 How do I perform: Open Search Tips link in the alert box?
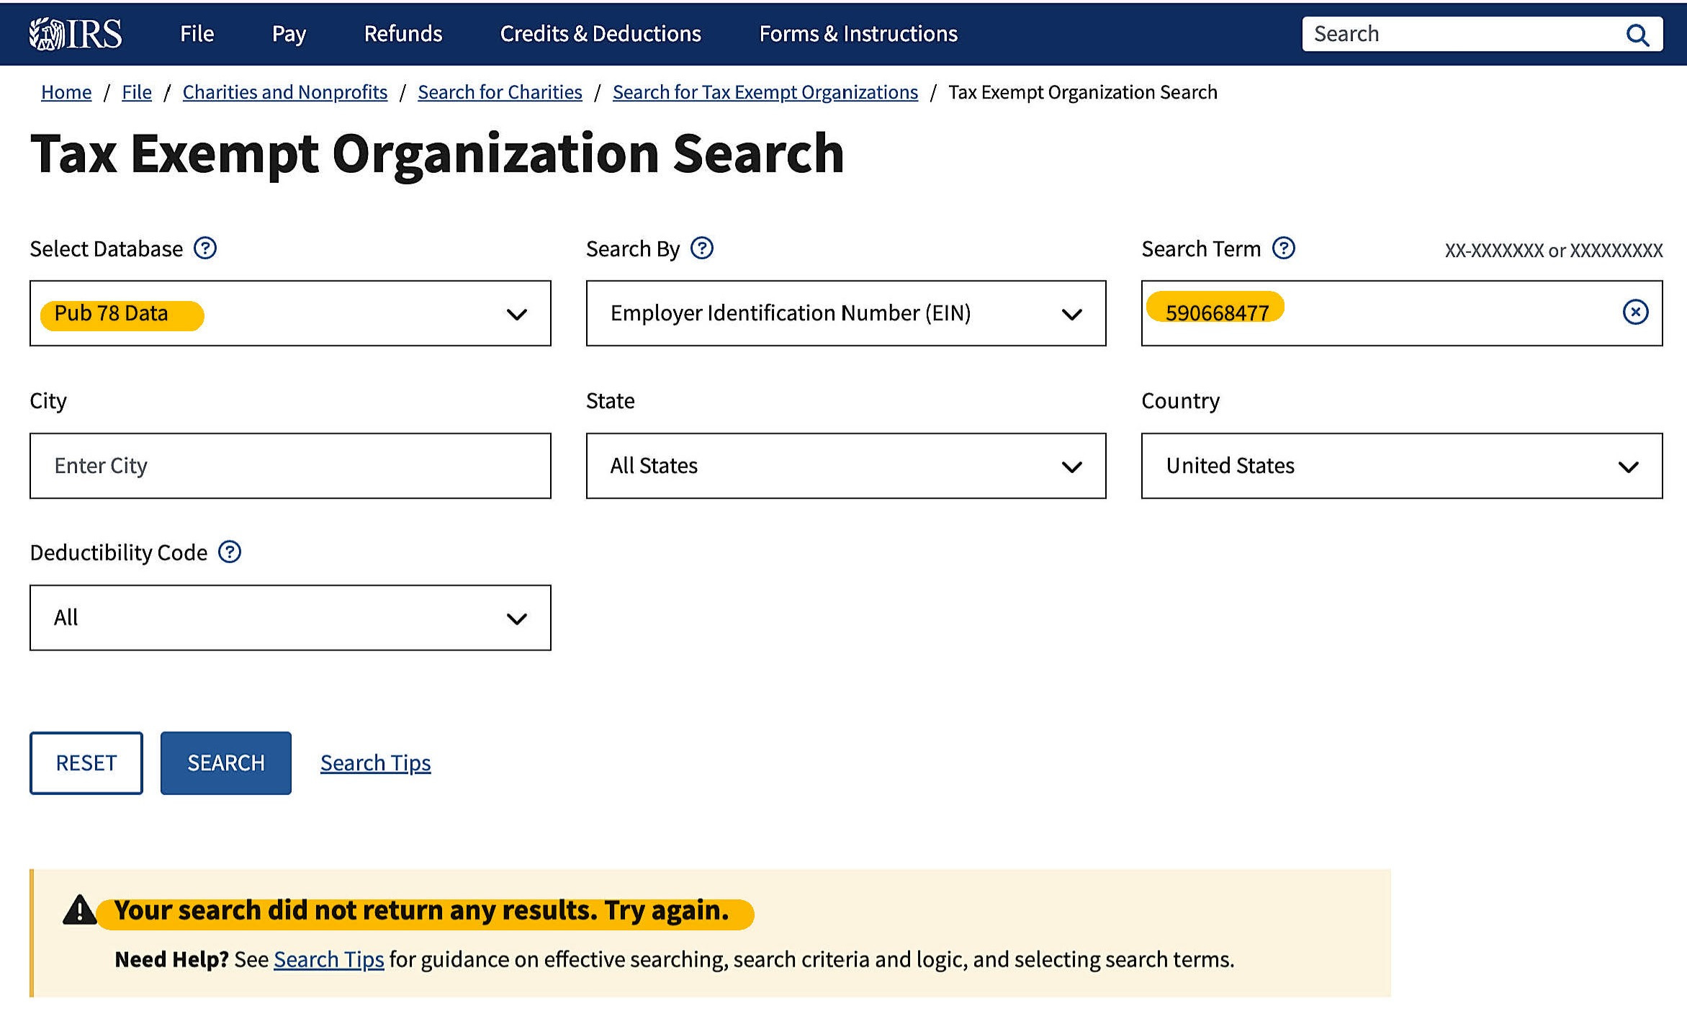(329, 960)
